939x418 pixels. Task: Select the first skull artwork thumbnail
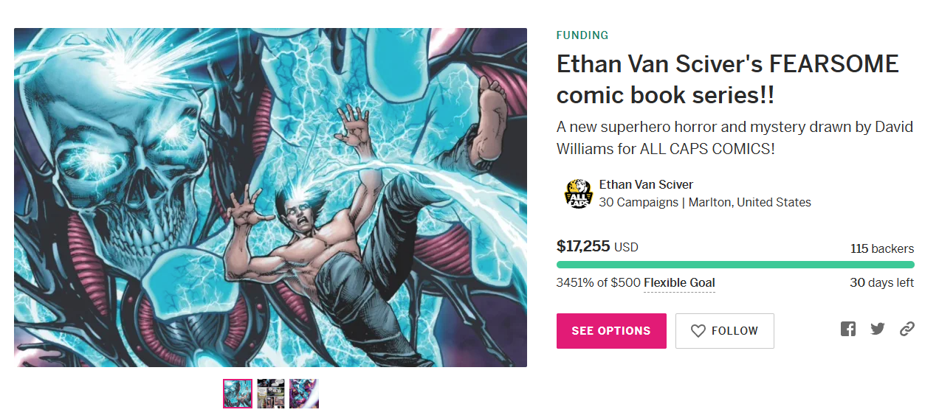click(238, 394)
